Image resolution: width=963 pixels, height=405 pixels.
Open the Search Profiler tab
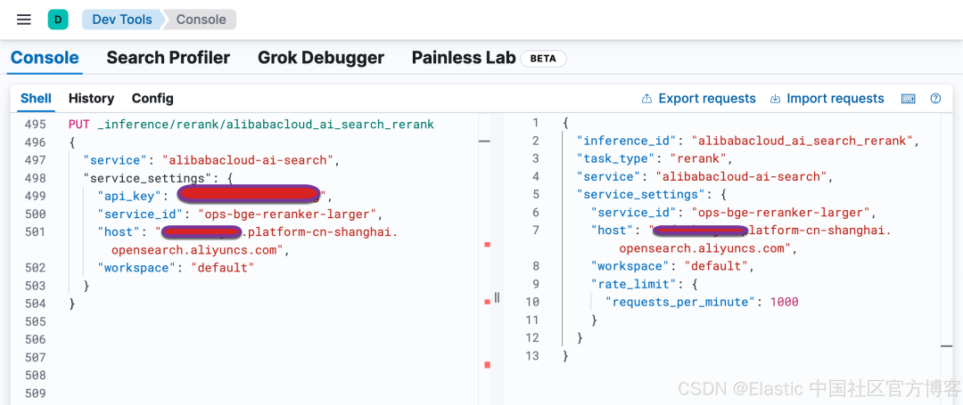click(x=169, y=58)
